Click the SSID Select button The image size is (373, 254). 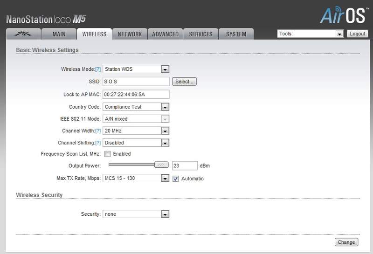(x=184, y=82)
